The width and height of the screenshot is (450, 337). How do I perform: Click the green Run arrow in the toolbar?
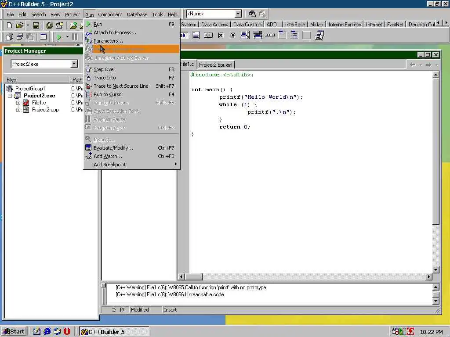59,37
